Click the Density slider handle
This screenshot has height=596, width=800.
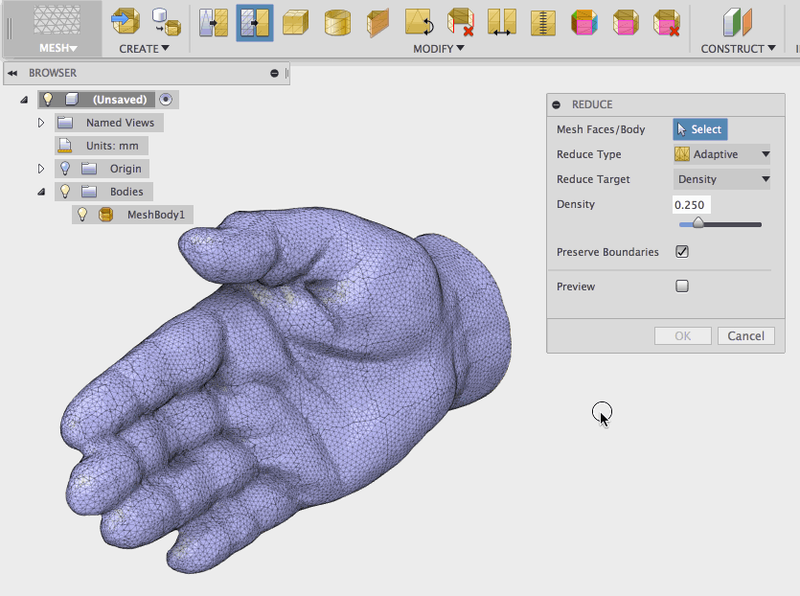[698, 223]
